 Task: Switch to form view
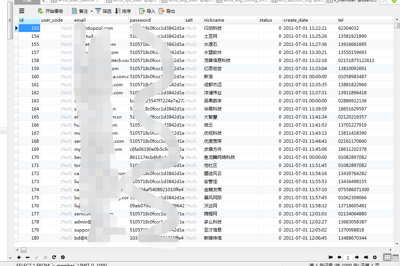coord(396,257)
